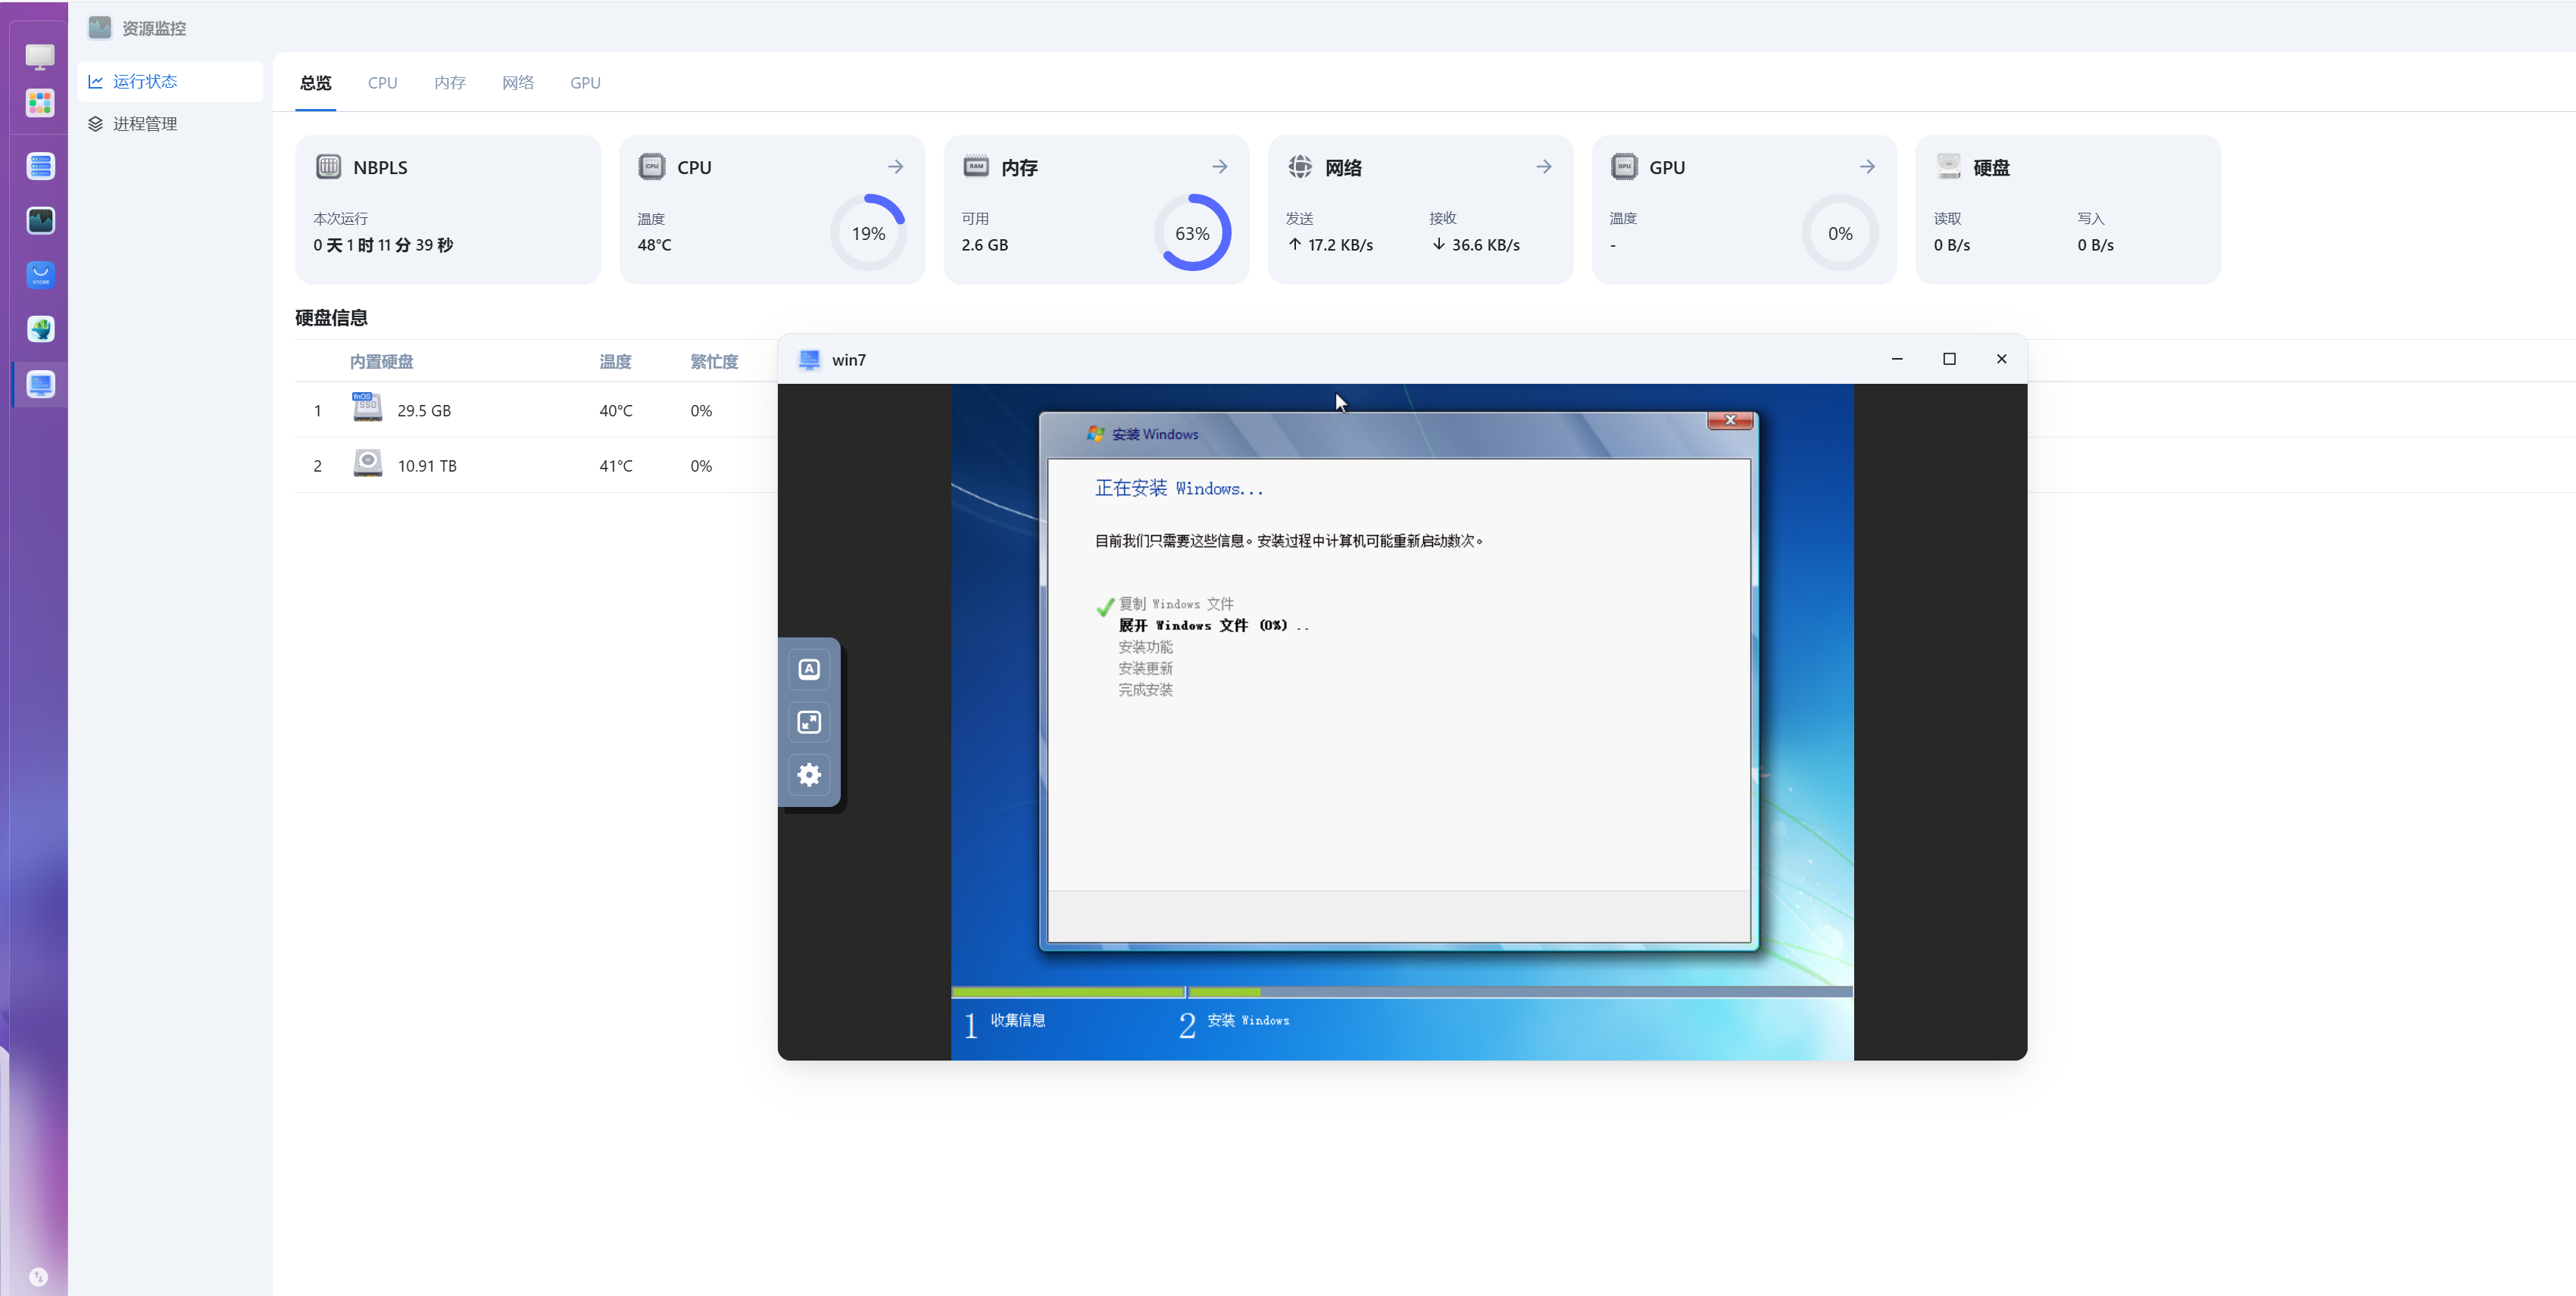Click the 内置硬盘 column header
Screen dimensions: 2576x1296
coord(381,362)
